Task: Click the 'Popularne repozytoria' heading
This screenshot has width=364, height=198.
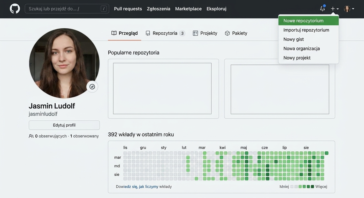Action: [x=134, y=53]
